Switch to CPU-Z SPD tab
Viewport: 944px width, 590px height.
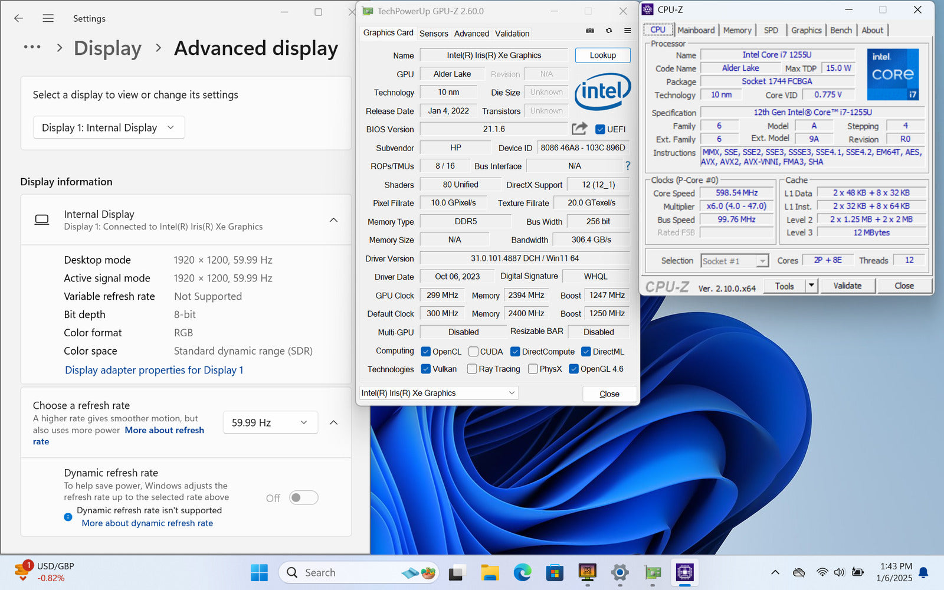(x=771, y=30)
